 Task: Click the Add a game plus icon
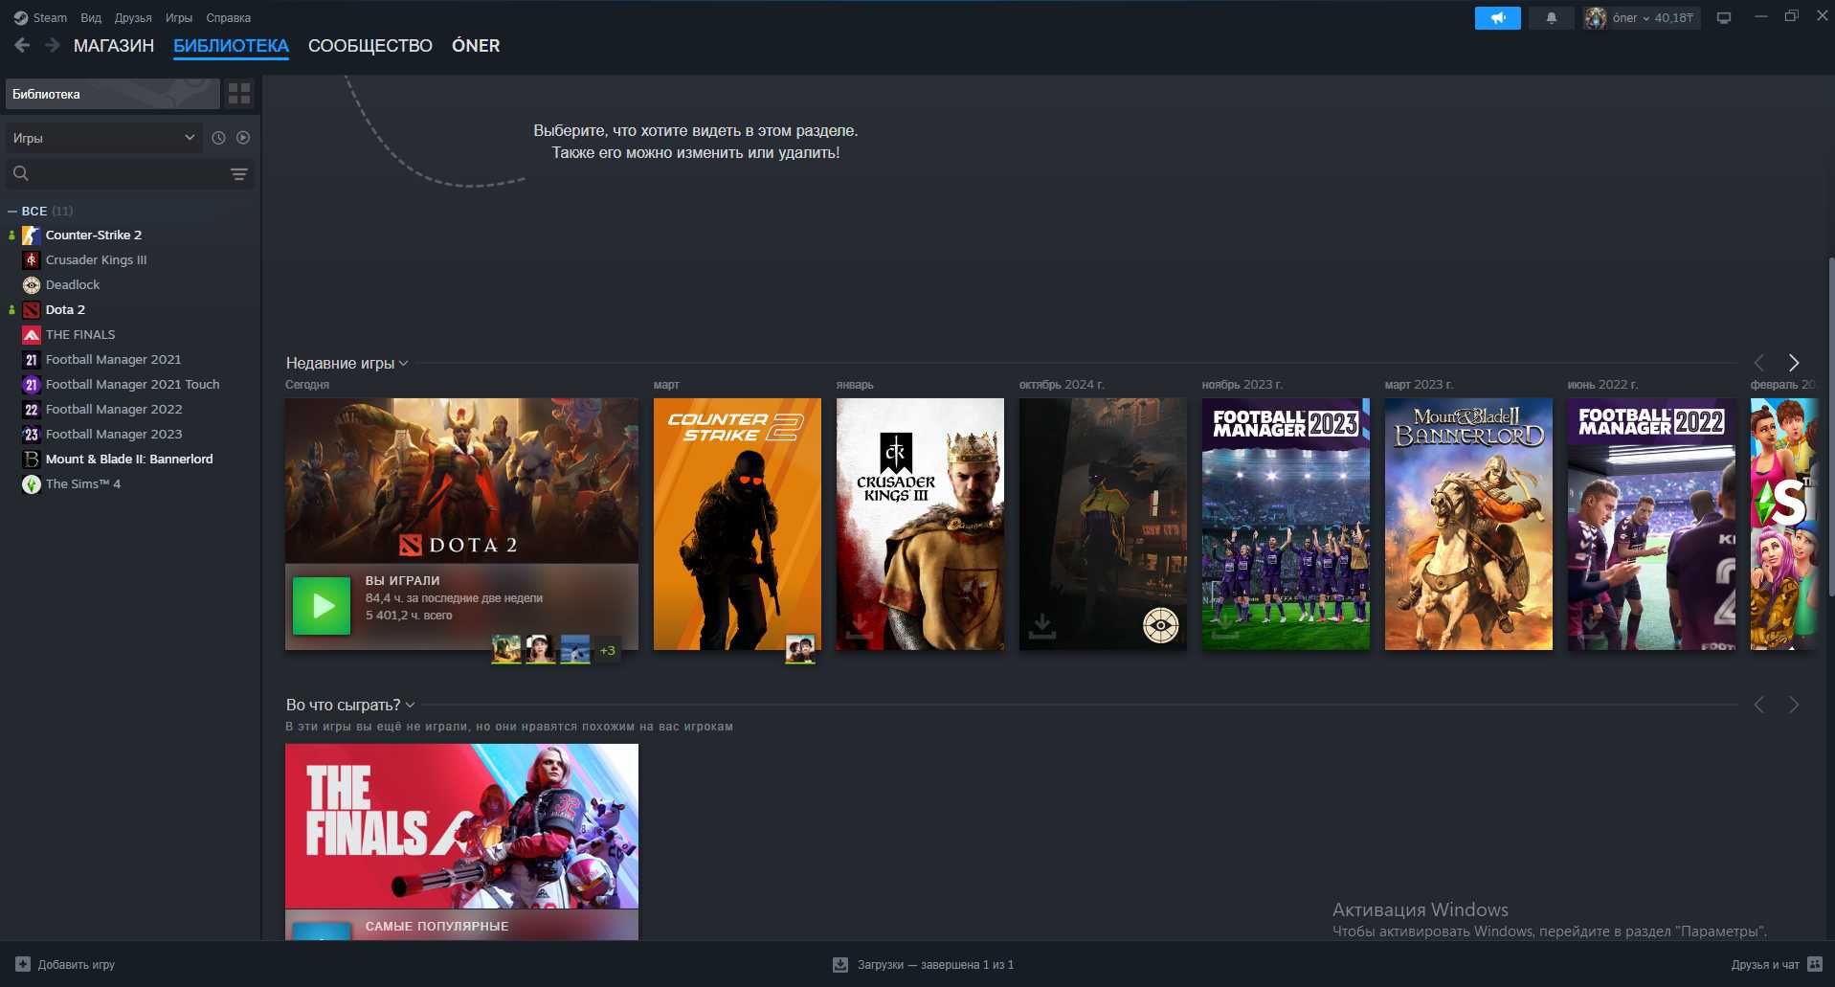coord(23,964)
